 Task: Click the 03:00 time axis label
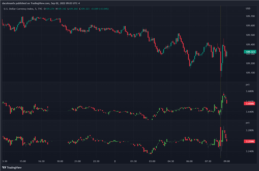coord(152,161)
